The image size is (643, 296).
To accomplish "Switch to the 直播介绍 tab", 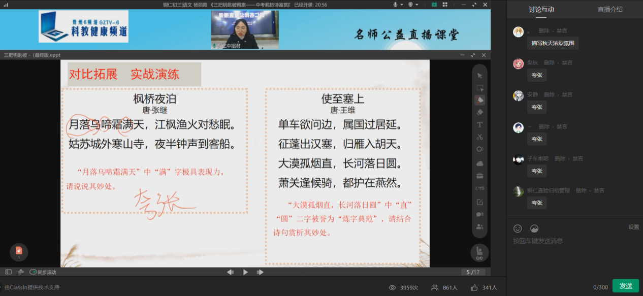I will click(x=609, y=9).
